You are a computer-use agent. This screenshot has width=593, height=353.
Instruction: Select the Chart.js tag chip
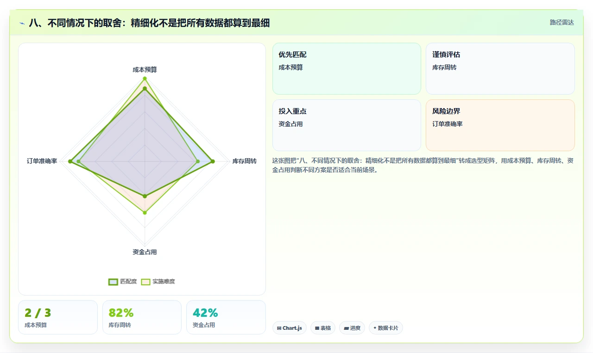click(290, 328)
